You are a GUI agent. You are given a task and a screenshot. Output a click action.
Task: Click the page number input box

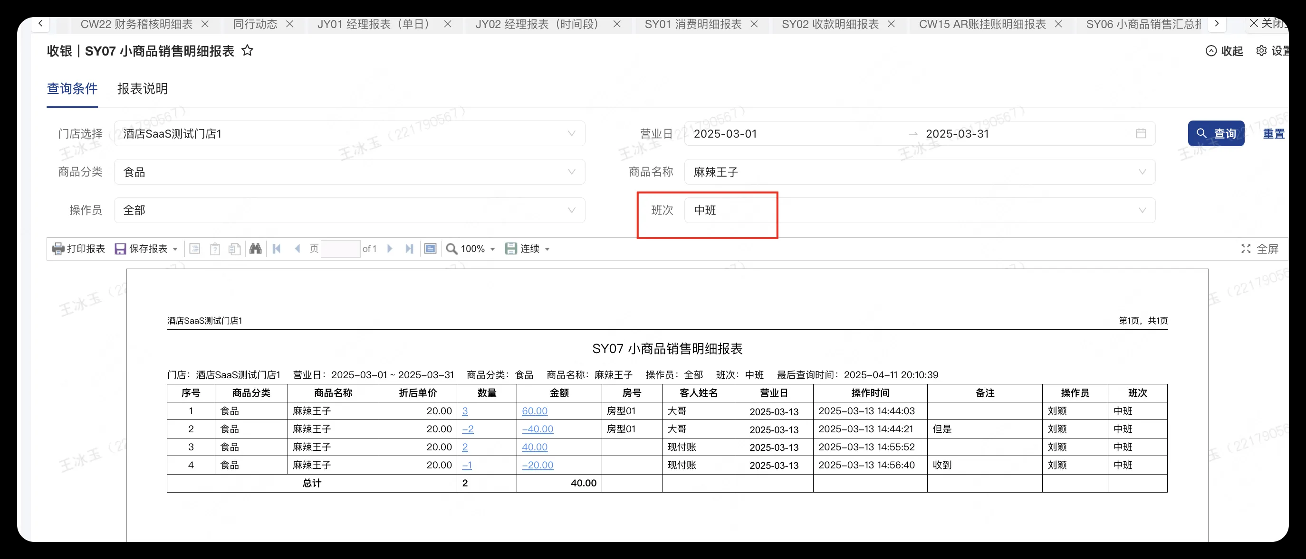tap(341, 249)
